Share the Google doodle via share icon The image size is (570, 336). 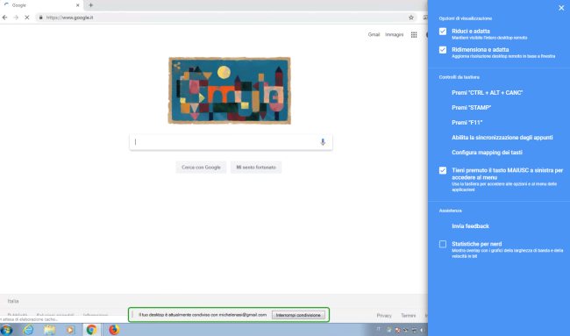(177, 66)
